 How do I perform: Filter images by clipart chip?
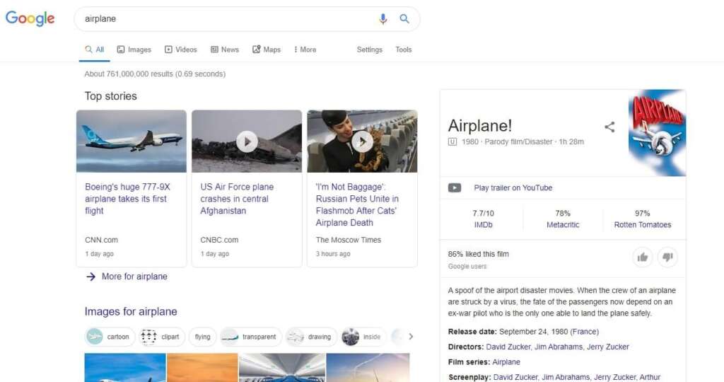162,337
